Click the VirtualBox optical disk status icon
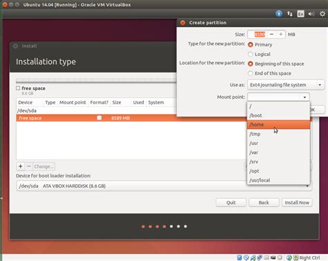Viewport: 328px width, 261px height. [x=246, y=258]
